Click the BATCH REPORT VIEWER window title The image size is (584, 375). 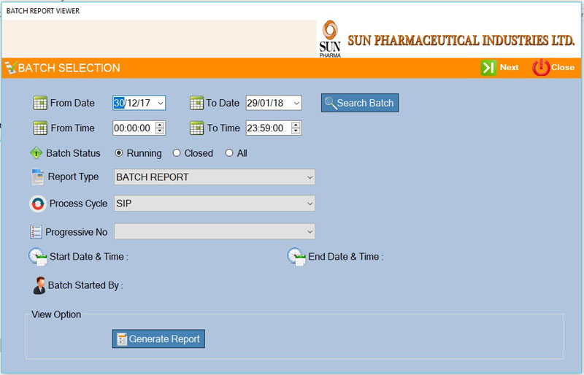[x=43, y=11]
